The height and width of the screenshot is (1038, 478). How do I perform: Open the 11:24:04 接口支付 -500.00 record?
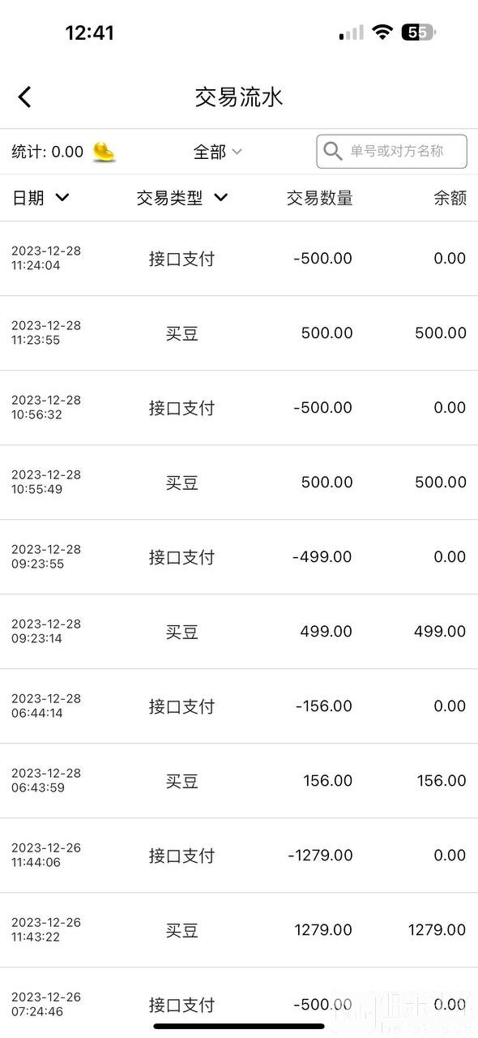point(239,259)
